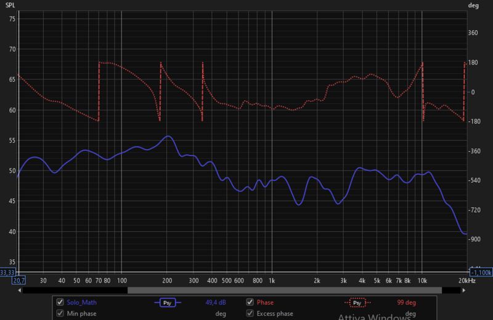Click the 35 SPL axis label
This screenshot has width=493, height=320.
pyautogui.click(x=12, y=262)
